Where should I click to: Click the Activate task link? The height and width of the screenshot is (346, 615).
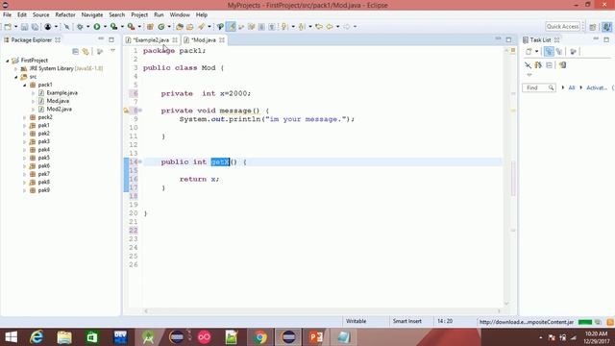tap(597, 87)
